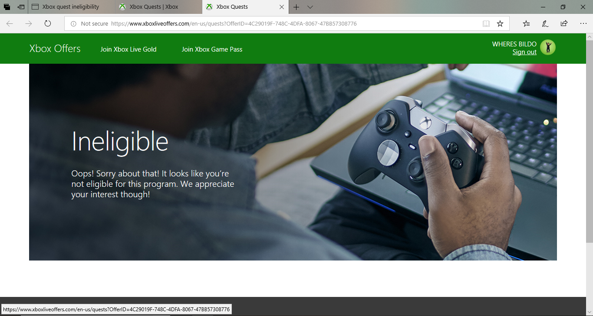This screenshot has width=593, height=316.
Task: Minimize the browser window
Action: tap(543, 7)
